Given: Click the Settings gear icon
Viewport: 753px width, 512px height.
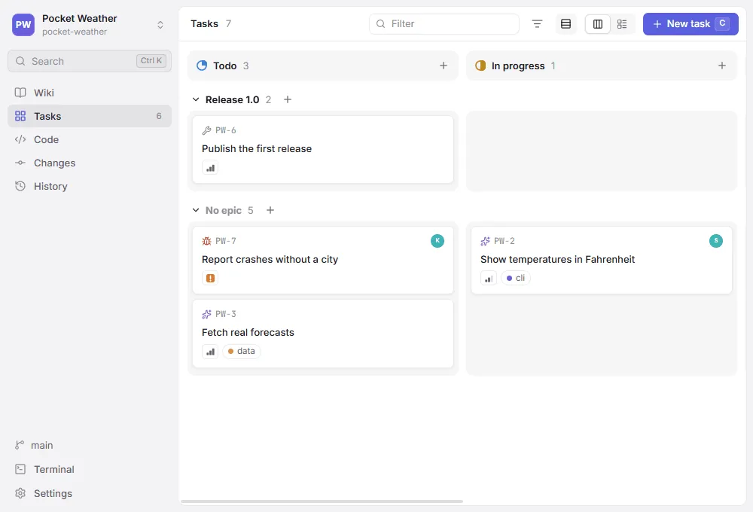Looking at the screenshot, I should click(x=20, y=493).
